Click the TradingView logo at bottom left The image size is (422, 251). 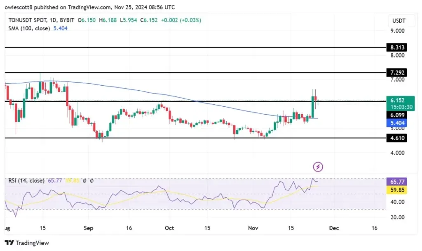27,243
